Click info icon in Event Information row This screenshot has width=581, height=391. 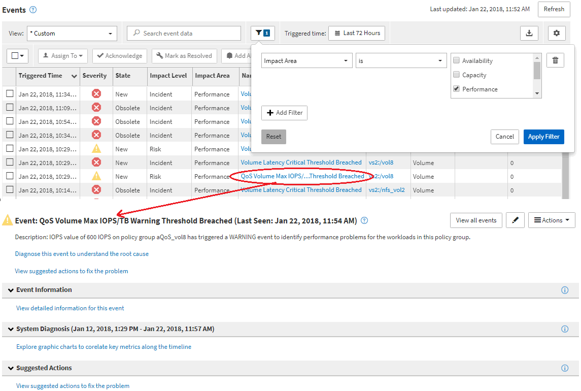coord(565,290)
